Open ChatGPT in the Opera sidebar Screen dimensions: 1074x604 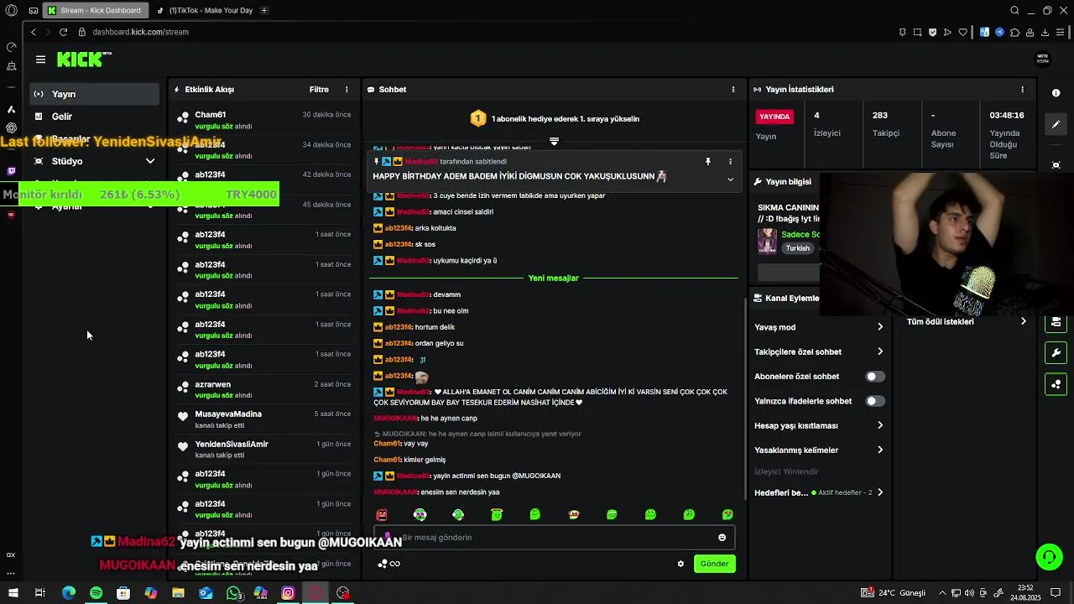11,128
